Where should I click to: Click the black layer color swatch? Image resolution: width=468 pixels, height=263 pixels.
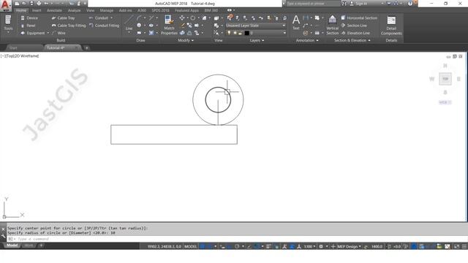click(x=246, y=33)
